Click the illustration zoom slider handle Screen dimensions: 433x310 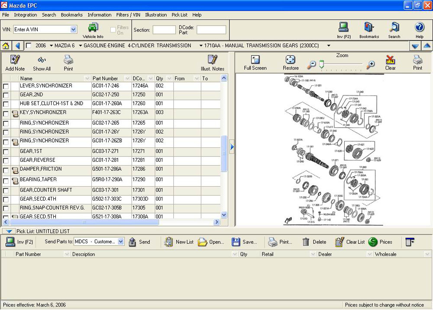[322, 65]
